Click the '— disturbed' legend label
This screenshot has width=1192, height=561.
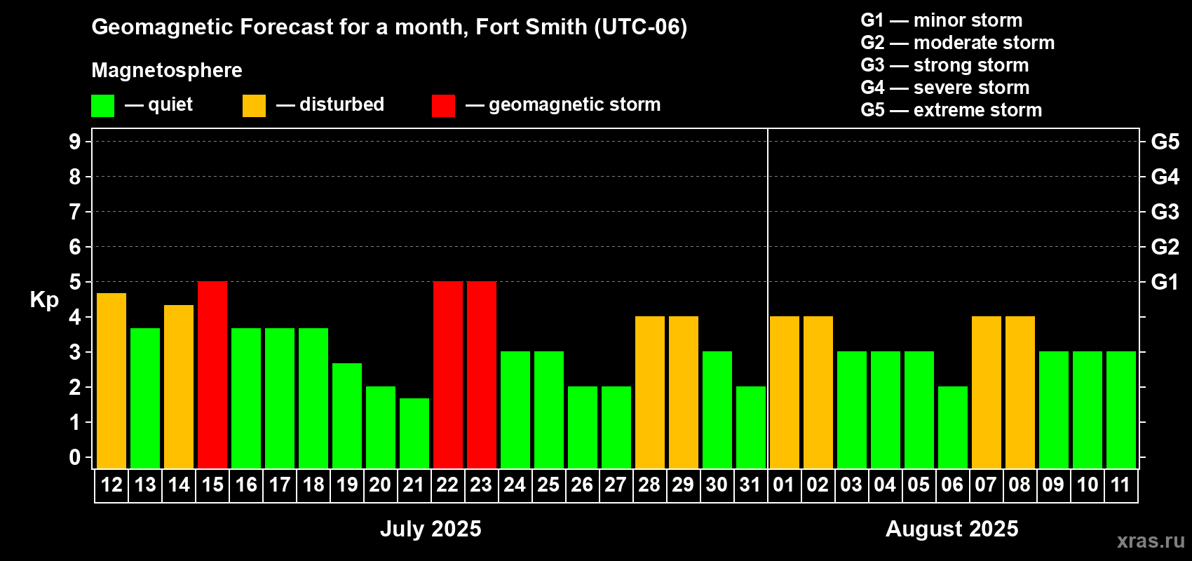(x=330, y=104)
